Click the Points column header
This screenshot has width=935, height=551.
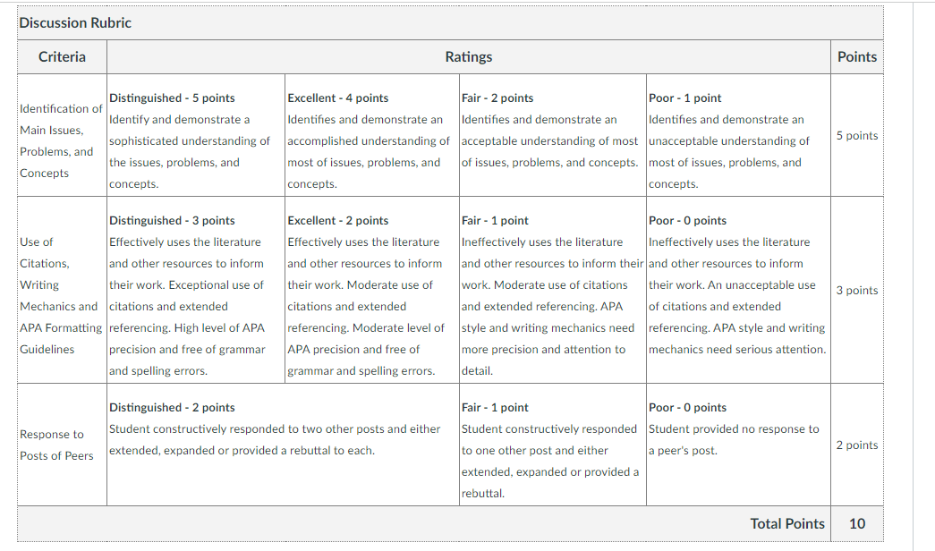(x=857, y=56)
